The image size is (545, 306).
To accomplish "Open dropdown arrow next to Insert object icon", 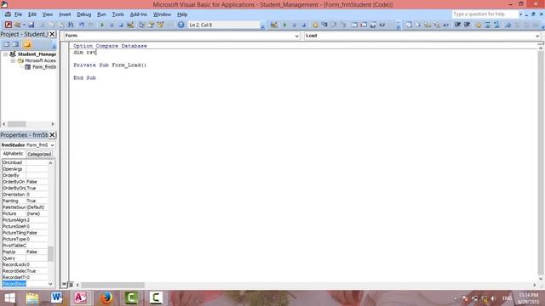I will (24, 25).
